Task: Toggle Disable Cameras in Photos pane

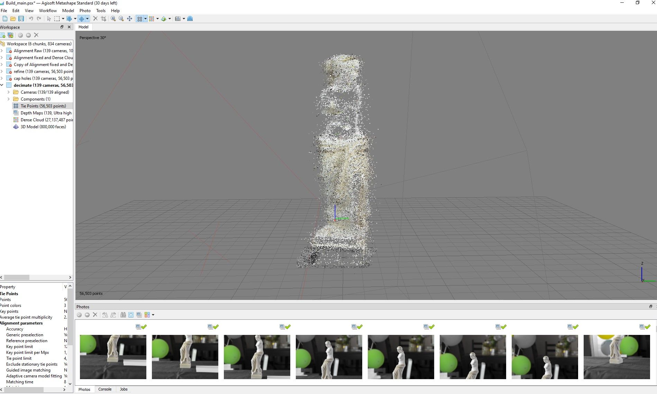Action: point(87,315)
